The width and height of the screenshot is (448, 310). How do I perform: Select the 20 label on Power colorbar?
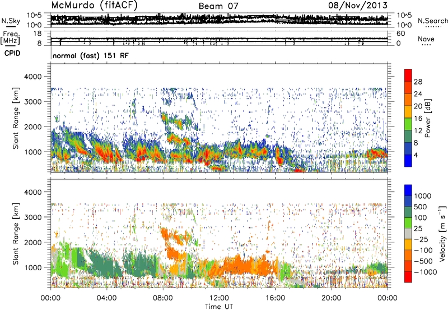click(418, 106)
